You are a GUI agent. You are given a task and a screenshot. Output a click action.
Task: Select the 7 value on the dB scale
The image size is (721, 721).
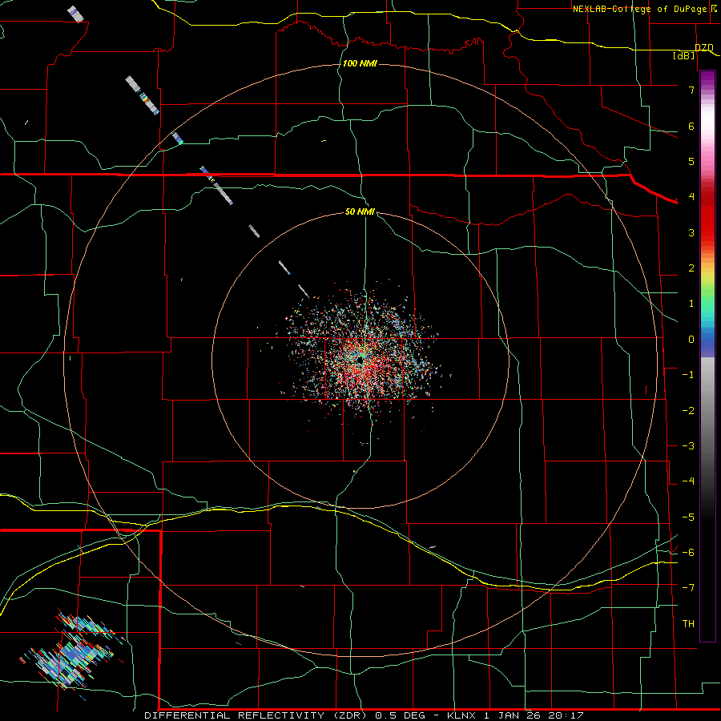click(x=691, y=90)
